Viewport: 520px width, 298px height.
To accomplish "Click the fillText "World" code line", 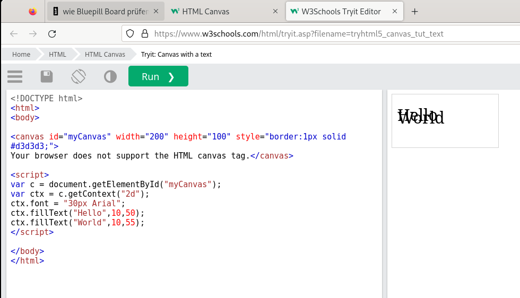I will pos(77,222).
